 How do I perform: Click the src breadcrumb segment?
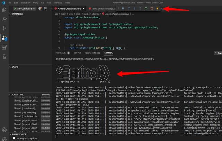[56, 14]
